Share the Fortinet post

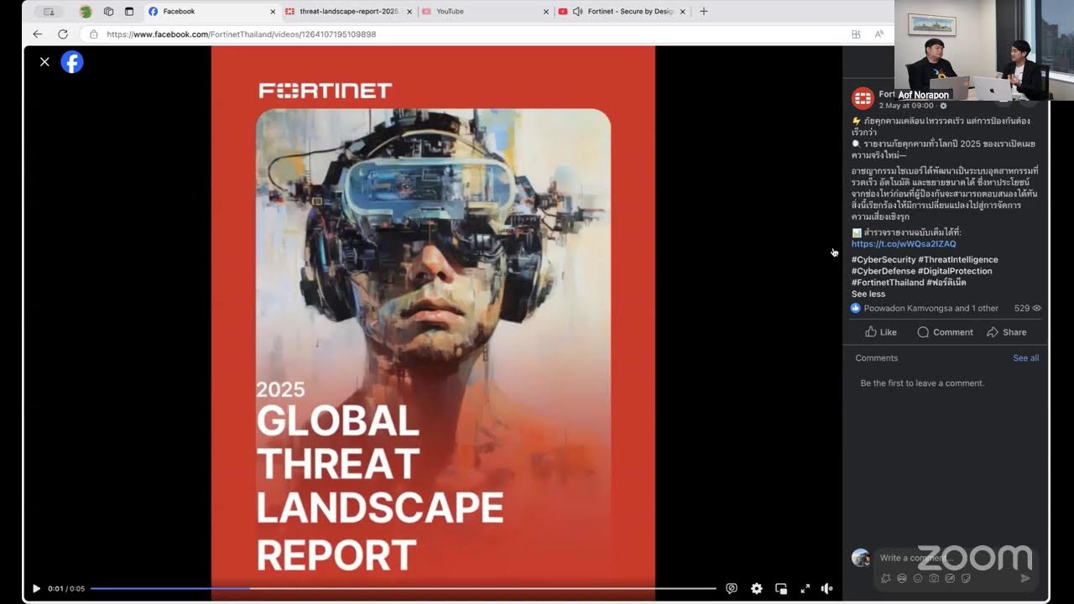pos(1007,332)
